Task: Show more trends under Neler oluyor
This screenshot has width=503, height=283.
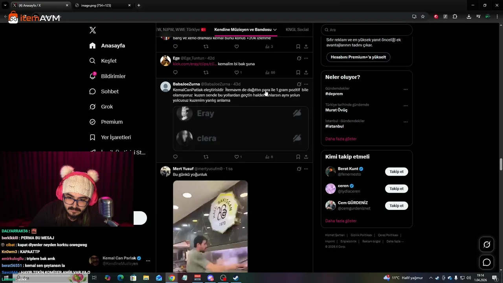Action: tap(341, 139)
